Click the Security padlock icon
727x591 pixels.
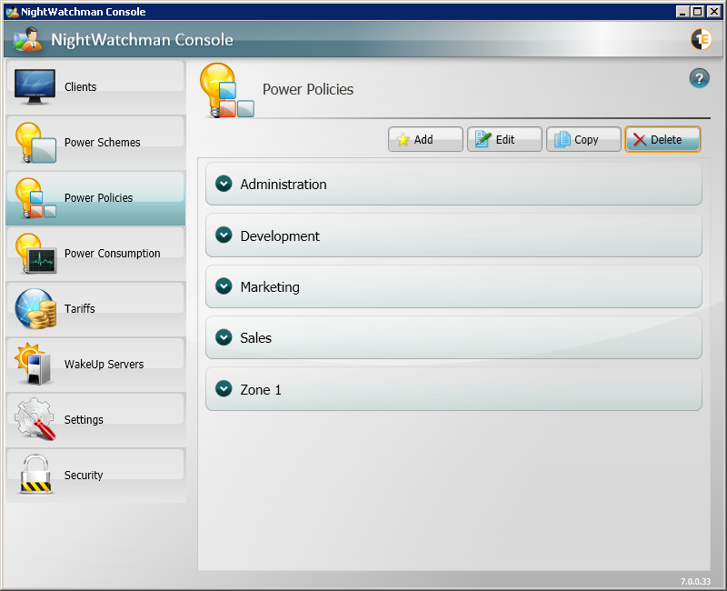pyautogui.click(x=35, y=475)
